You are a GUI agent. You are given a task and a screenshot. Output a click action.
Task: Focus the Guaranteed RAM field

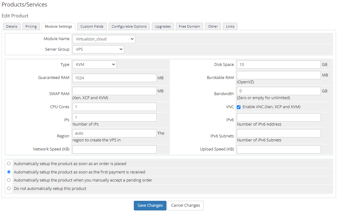click(114, 78)
